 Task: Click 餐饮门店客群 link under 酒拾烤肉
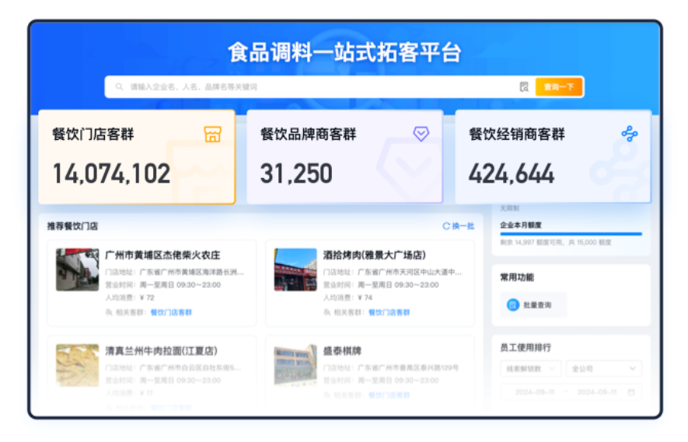pyautogui.click(x=389, y=312)
